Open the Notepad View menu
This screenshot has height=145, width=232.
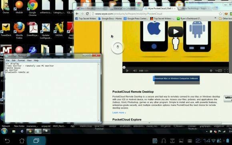click(x=29, y=60)
